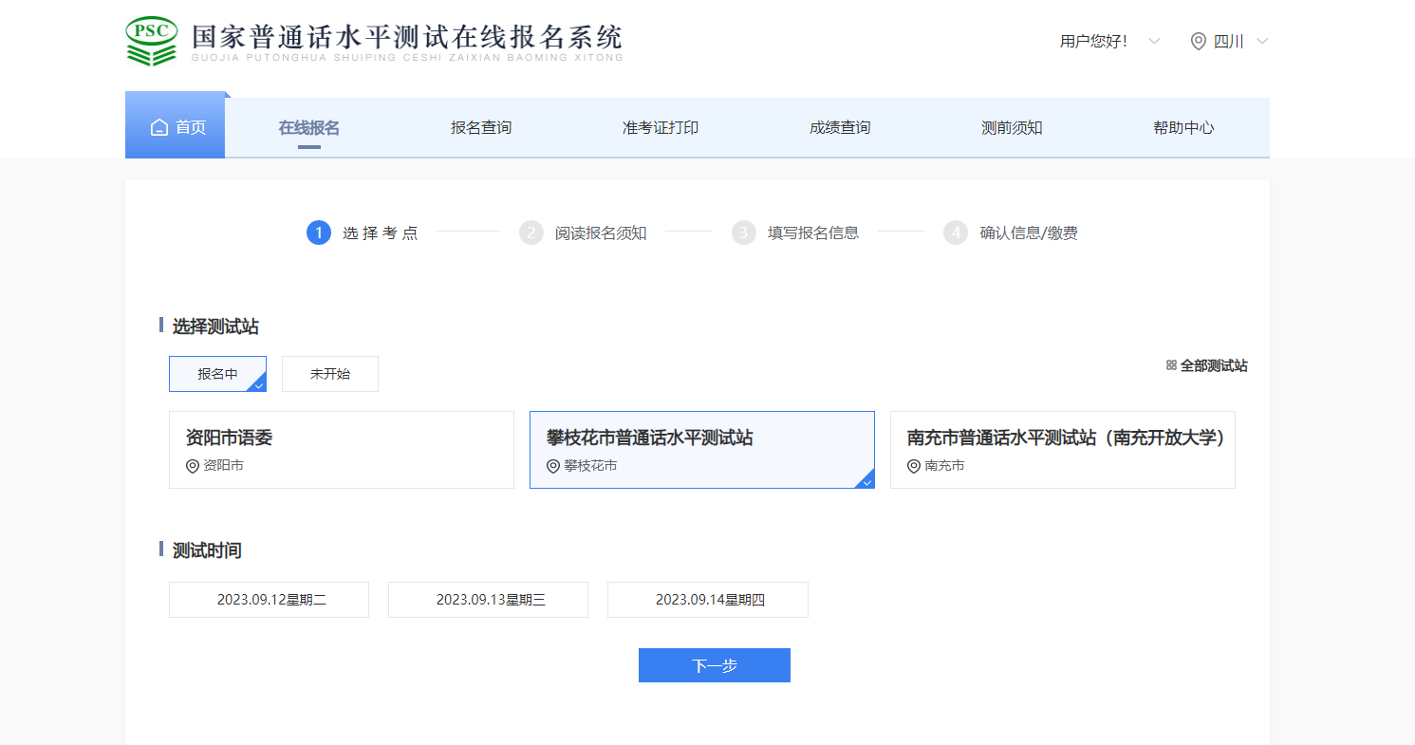This screenshot has width=1415, height=745.
Task: Select the 报名中 filter toggle
Action: pos(217,374)
